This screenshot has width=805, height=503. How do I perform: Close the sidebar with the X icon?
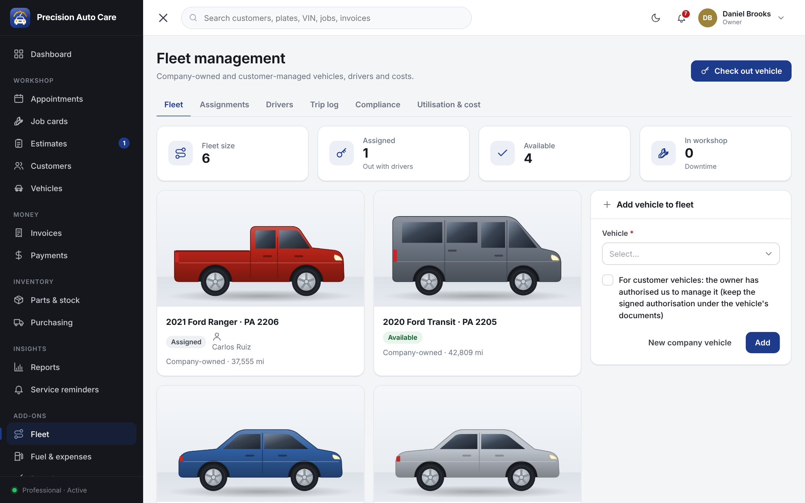coord(163,18)
